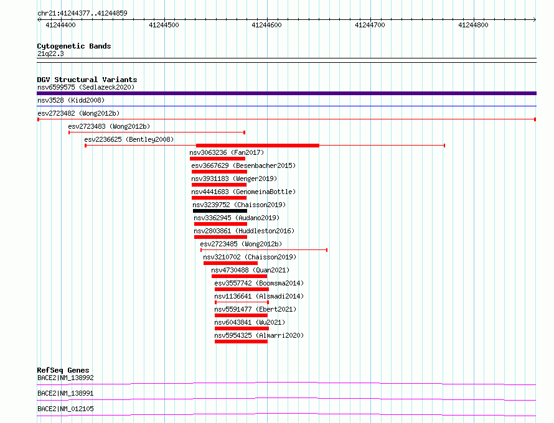Screen dimensions: 554x423
Task: Click nsv2803861 (Huddleston2016) label
Action: click(244, 231)
